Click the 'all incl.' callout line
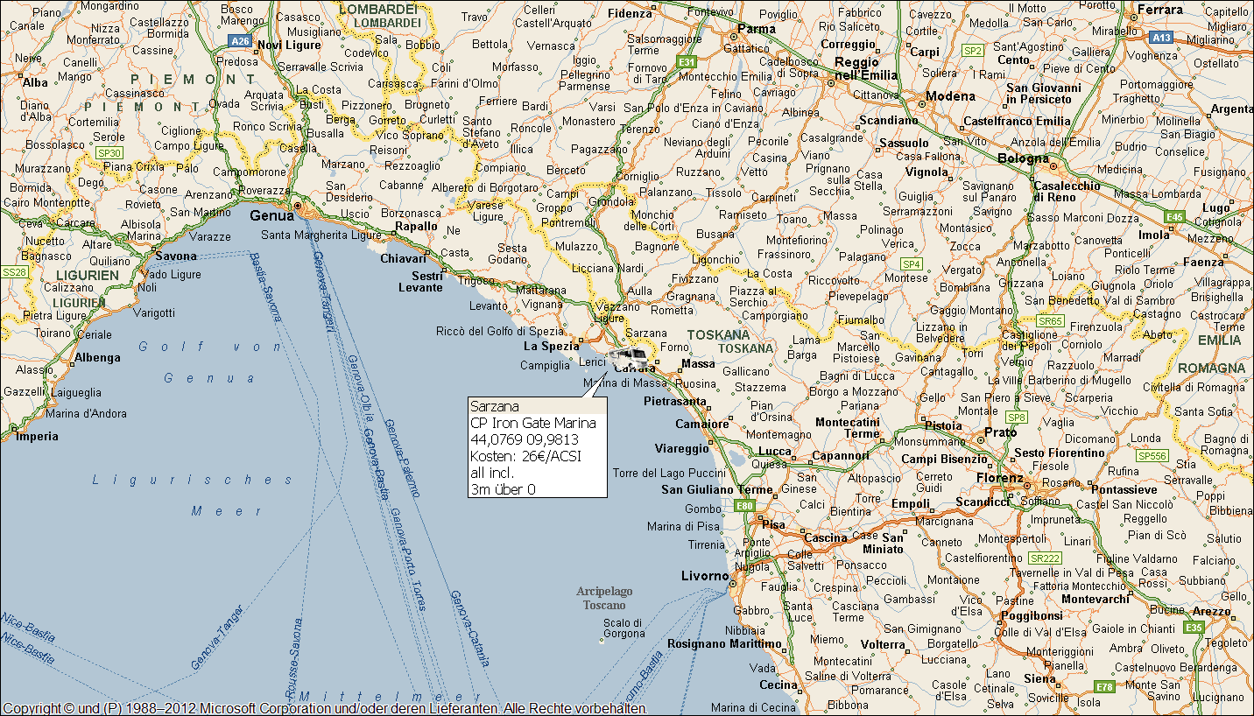The height and width of the screenshot is (716, 1254). coord(491,473)
